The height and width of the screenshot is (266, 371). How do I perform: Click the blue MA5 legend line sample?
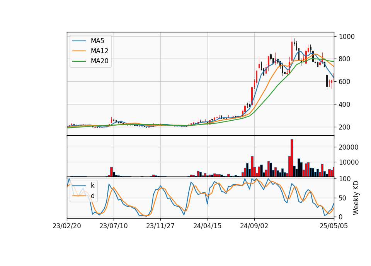tap(79, 41)
